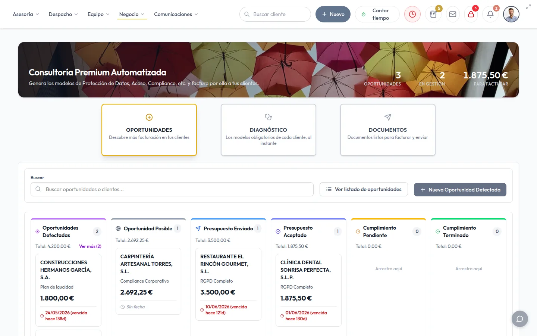Open the Restaurante El Rincón Gourmet card

228,284
